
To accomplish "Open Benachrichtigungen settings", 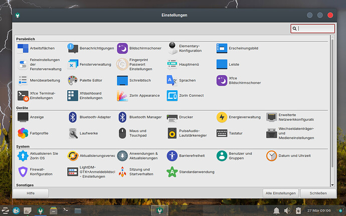I will point(90,48).
